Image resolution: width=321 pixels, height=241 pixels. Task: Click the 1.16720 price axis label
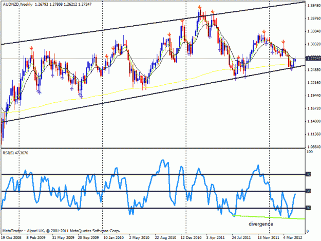(x=314, y=108)
